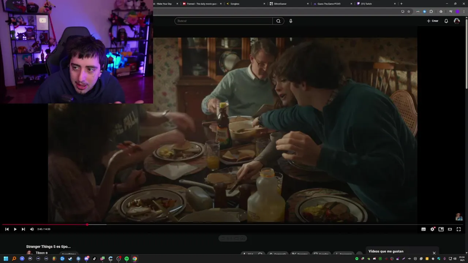Open Spotify from the taskbar
Screen dimensions: 468x263
pyautogui.click(x=127, y=259)
